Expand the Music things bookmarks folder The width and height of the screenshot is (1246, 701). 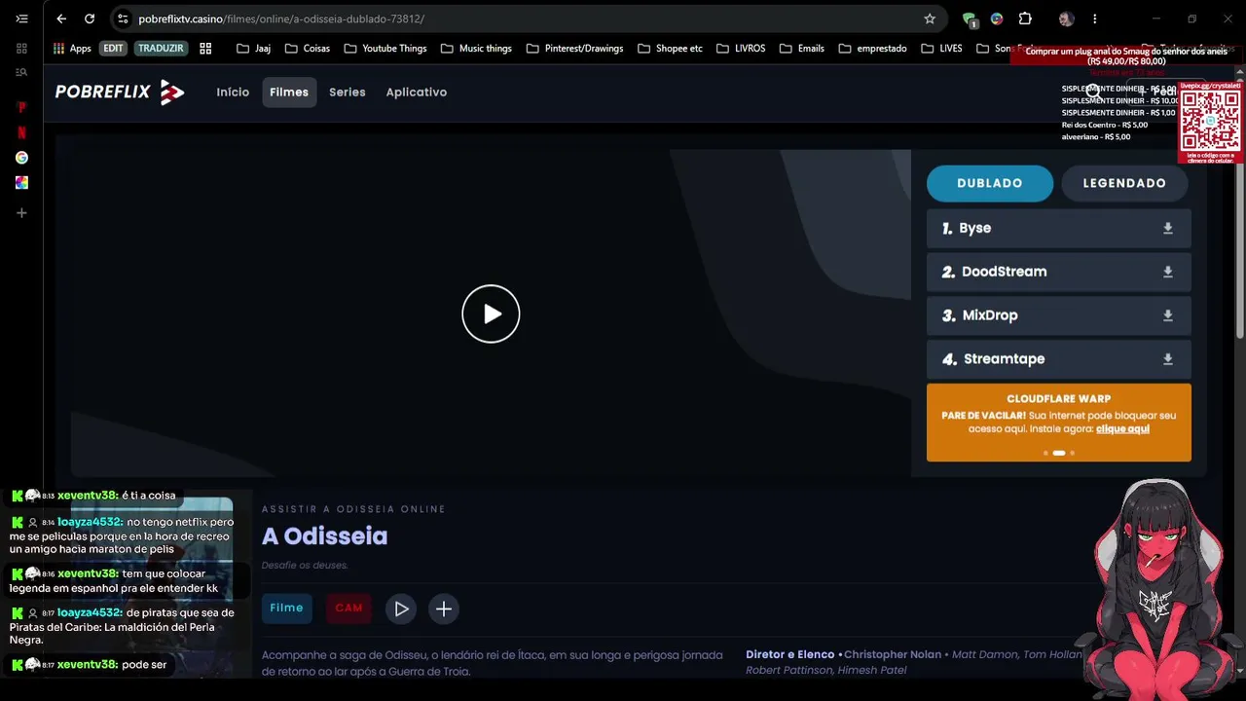click(x=476, y=48)
